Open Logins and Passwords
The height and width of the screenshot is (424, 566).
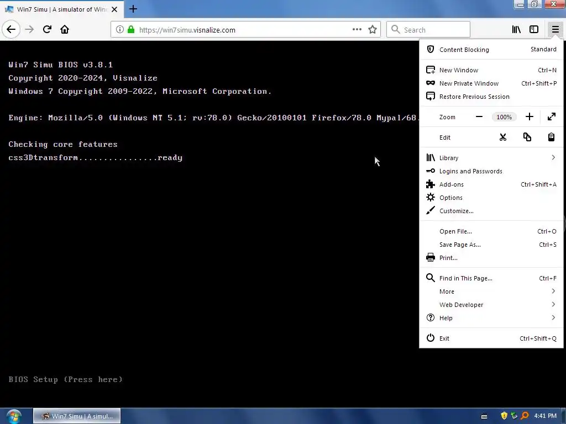(x=491, y=171)
